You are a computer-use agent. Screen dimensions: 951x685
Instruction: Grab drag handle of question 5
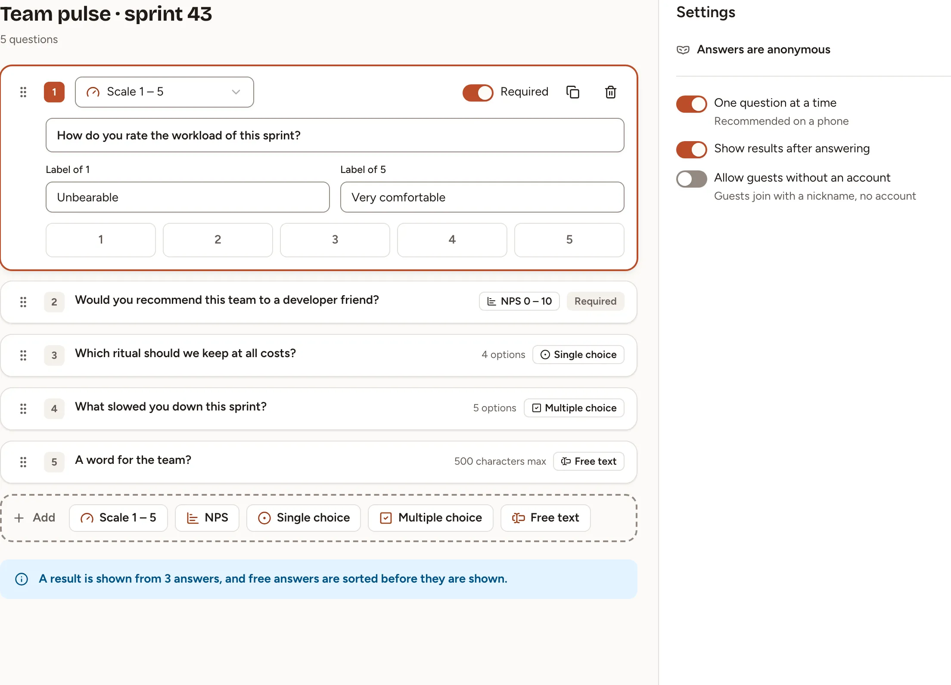(23, 462)
